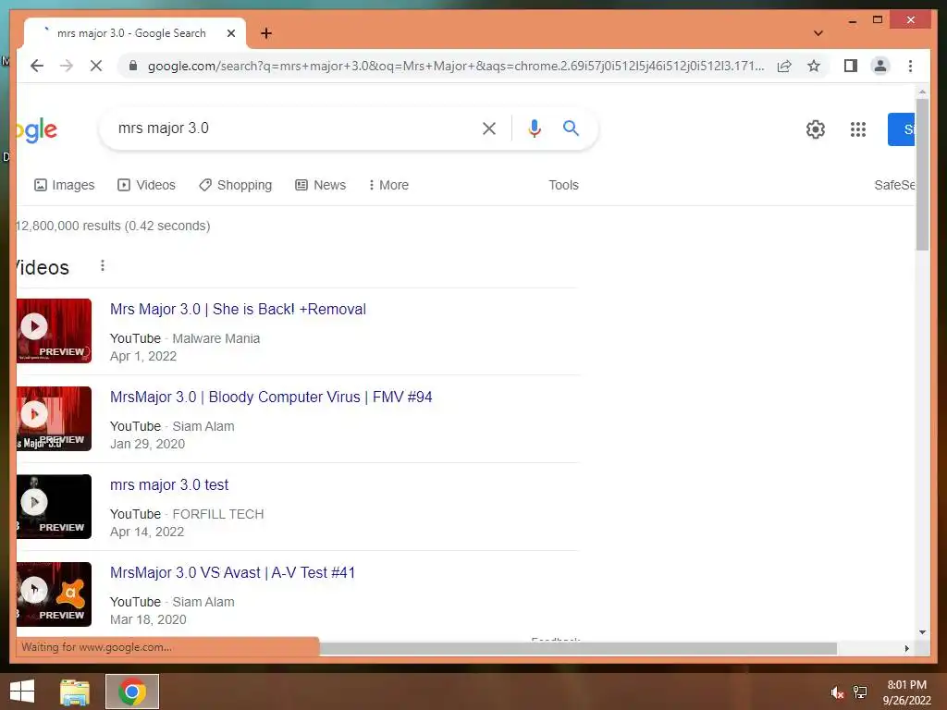This screenshot has height=710, width=947.
Task: Start voice search with microphone
Action: (x=535, y=128)
